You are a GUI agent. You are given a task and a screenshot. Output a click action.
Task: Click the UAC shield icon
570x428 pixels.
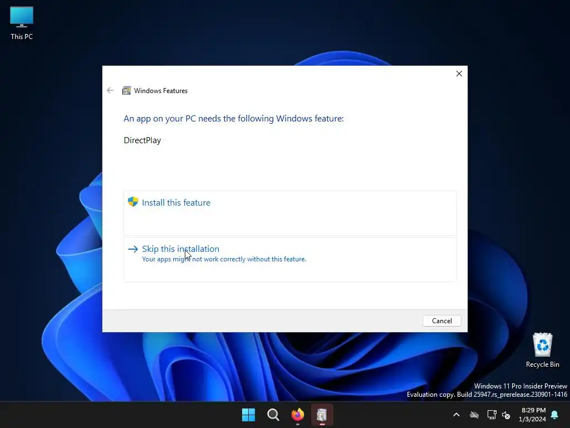tap(133, 202)
